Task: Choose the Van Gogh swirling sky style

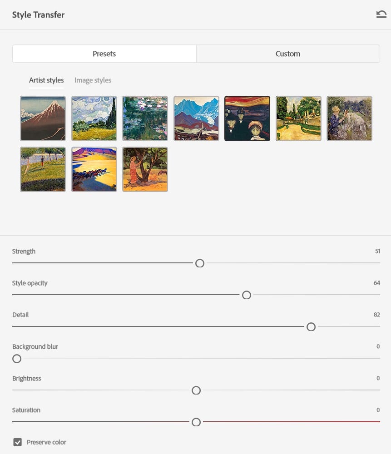Action: pyautogui.click(x=94, y=118)
